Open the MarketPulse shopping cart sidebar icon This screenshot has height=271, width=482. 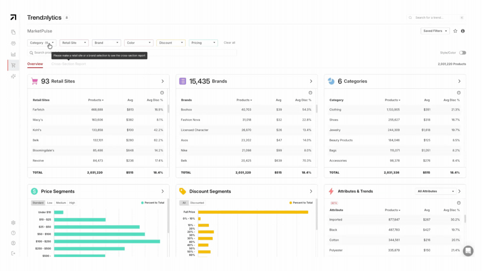(13, 65)
